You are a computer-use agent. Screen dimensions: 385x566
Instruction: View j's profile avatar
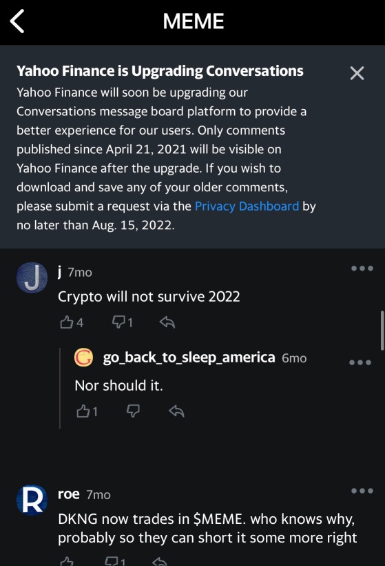[32, 277]
